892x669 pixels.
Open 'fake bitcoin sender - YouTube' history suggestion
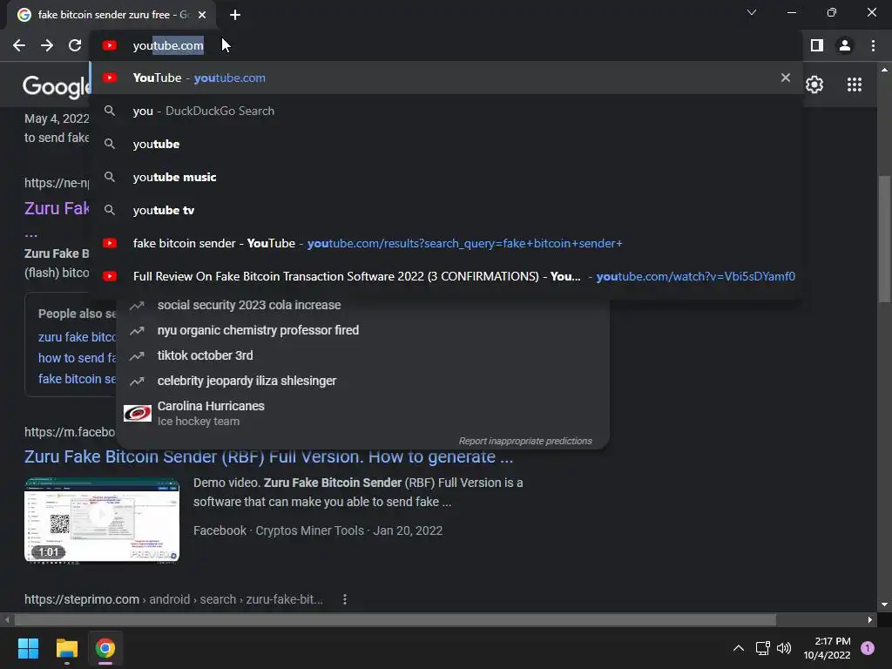point(447,243)
